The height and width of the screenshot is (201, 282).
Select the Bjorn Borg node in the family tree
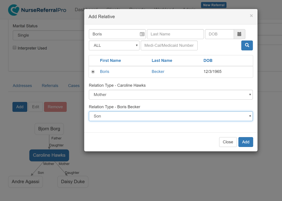pyautogui.click(x=49, y=129)
